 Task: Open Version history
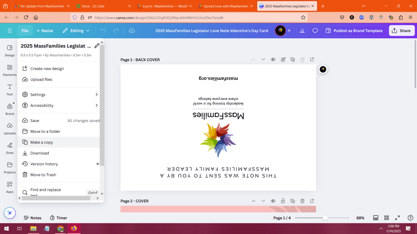pyautogui.click(x=59, y=164)
